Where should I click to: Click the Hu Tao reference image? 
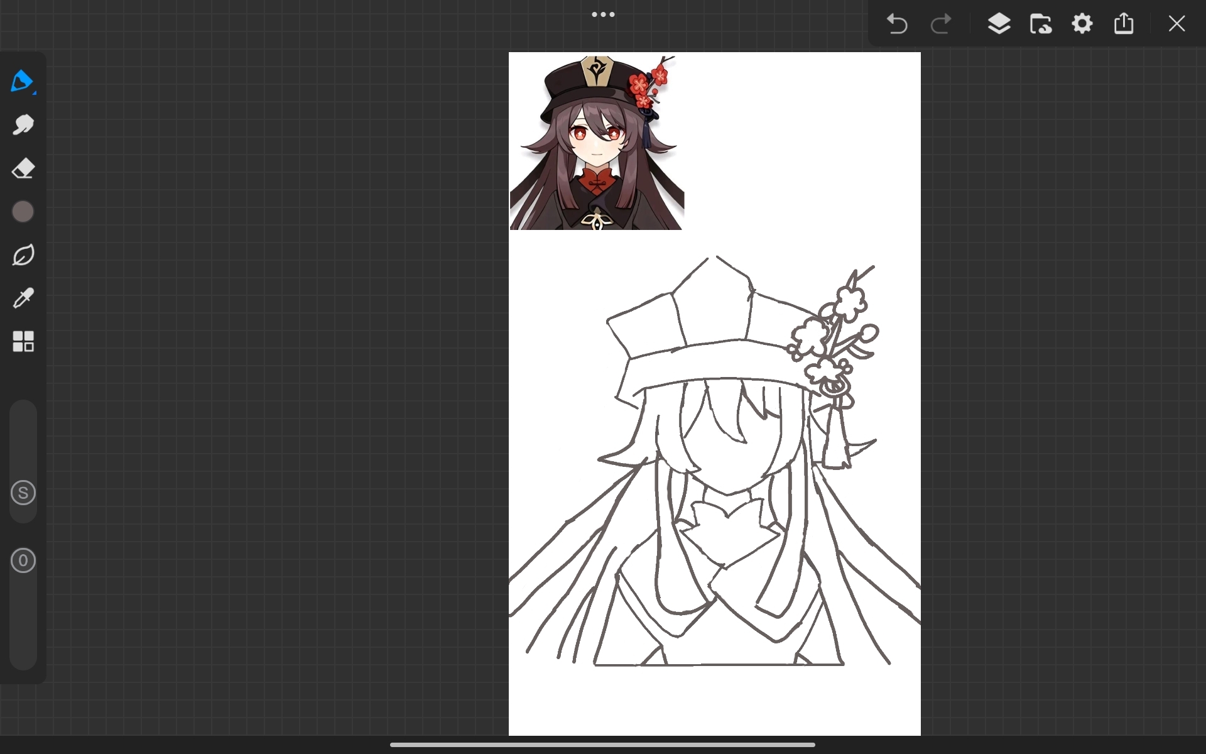596,142
